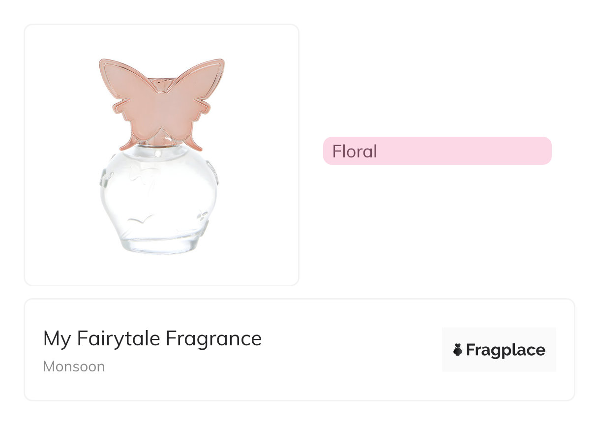Open the Monsoon brand link
Viewport: 599px width, 425px height.
coord(74,366)
